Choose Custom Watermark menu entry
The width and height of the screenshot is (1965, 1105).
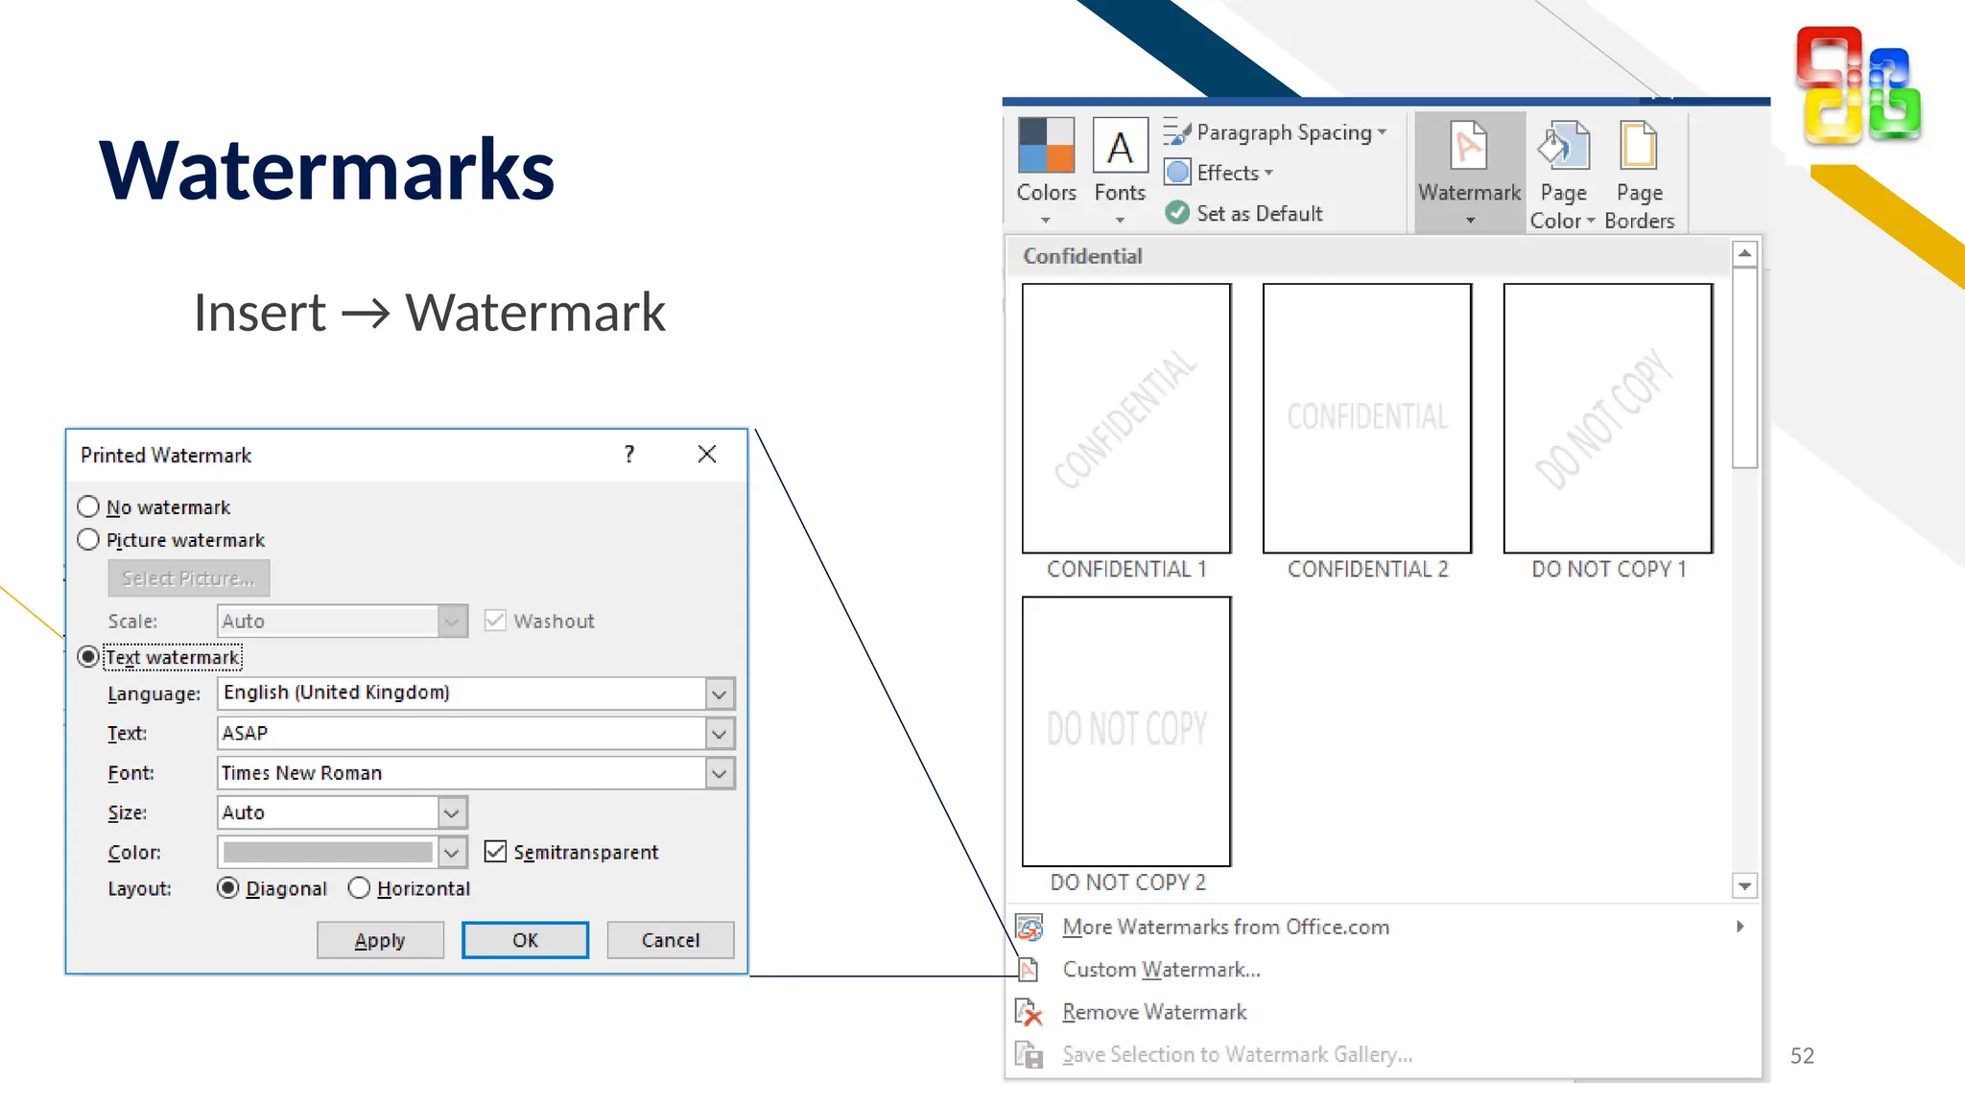point(1161,970)
